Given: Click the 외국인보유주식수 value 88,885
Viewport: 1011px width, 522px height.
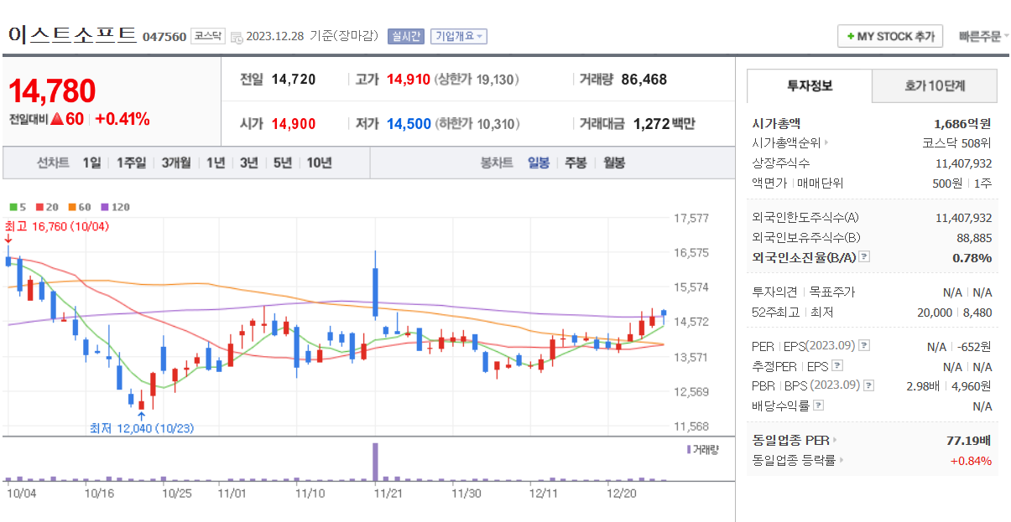Looking at the screenshot, I should point(974,238).
